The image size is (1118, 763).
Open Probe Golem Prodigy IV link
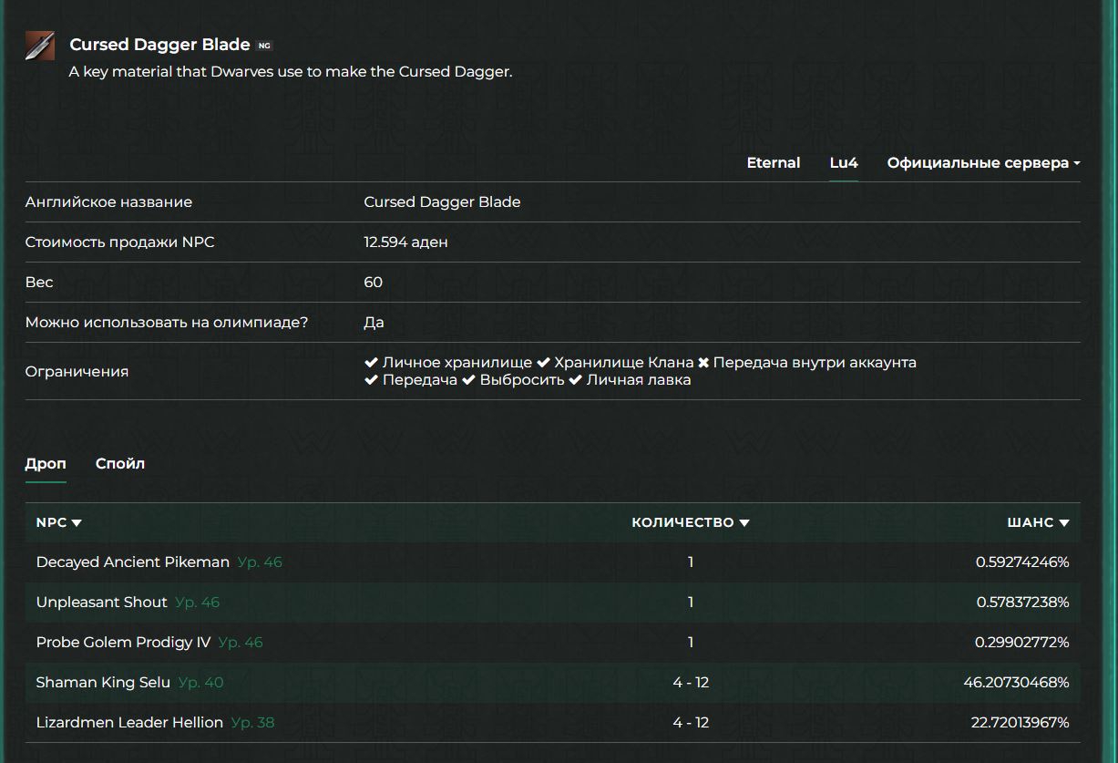click(x=123, y=643)
